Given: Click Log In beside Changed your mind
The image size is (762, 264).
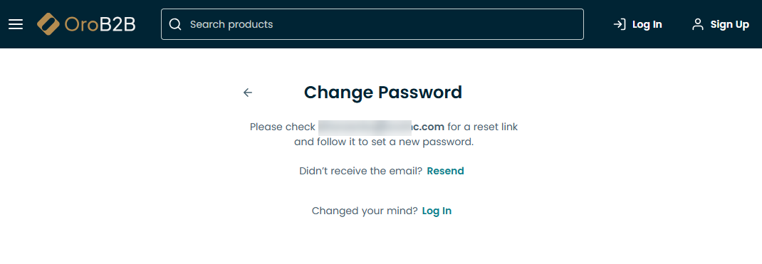Looking at the screenshot, I should (437, 211).
